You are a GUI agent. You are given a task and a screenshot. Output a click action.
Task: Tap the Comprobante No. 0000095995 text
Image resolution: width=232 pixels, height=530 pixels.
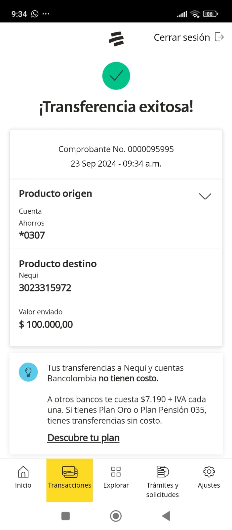pos(116,149)
